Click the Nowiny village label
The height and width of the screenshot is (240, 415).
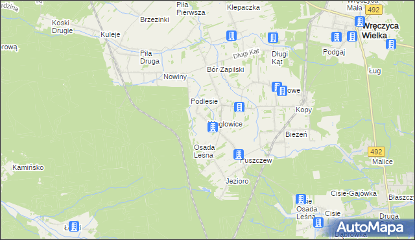tap(175, 77)
